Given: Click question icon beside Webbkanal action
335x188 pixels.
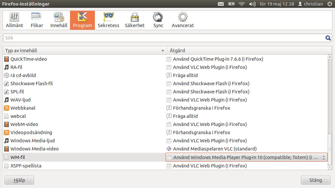Looking at the screenshot, I should (169, 108).
